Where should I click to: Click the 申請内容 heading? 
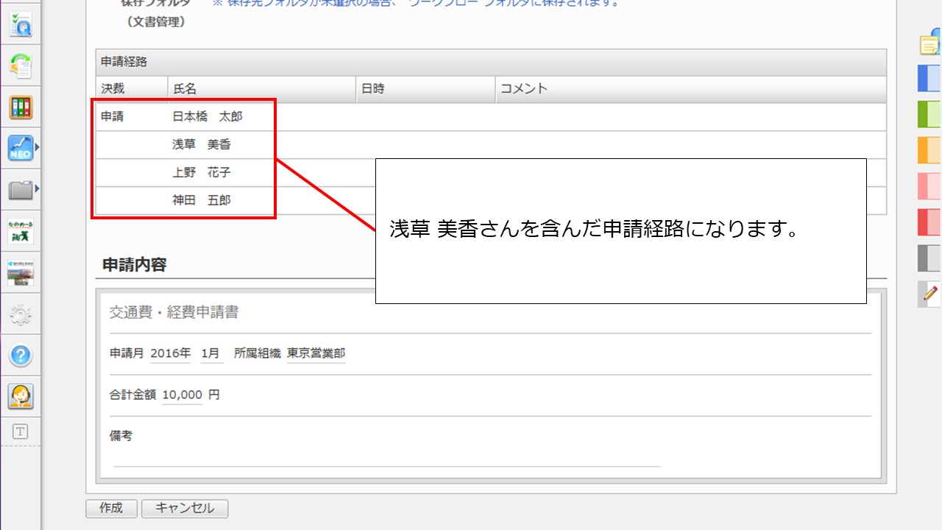coord(135,266)
